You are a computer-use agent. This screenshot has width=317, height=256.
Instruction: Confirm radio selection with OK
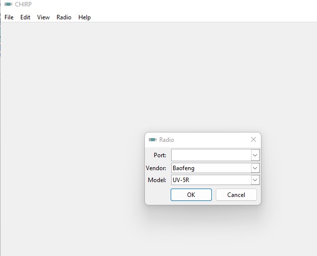[191, 195]
